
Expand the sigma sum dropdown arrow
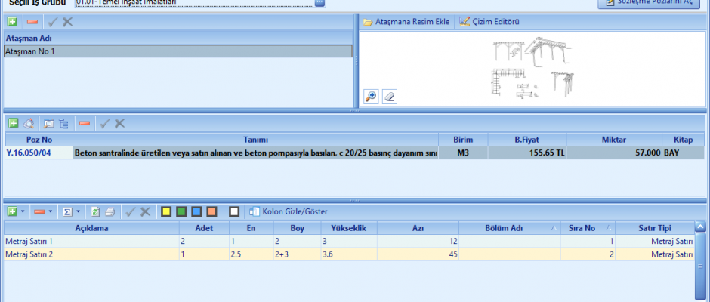click(x=78, y=211)
